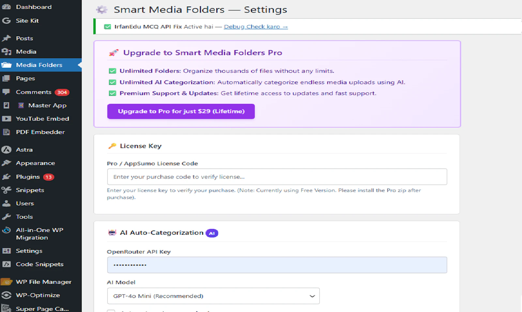Follow the Debug Check karo link
Screen dimensions: 522x312
point(256,27)
